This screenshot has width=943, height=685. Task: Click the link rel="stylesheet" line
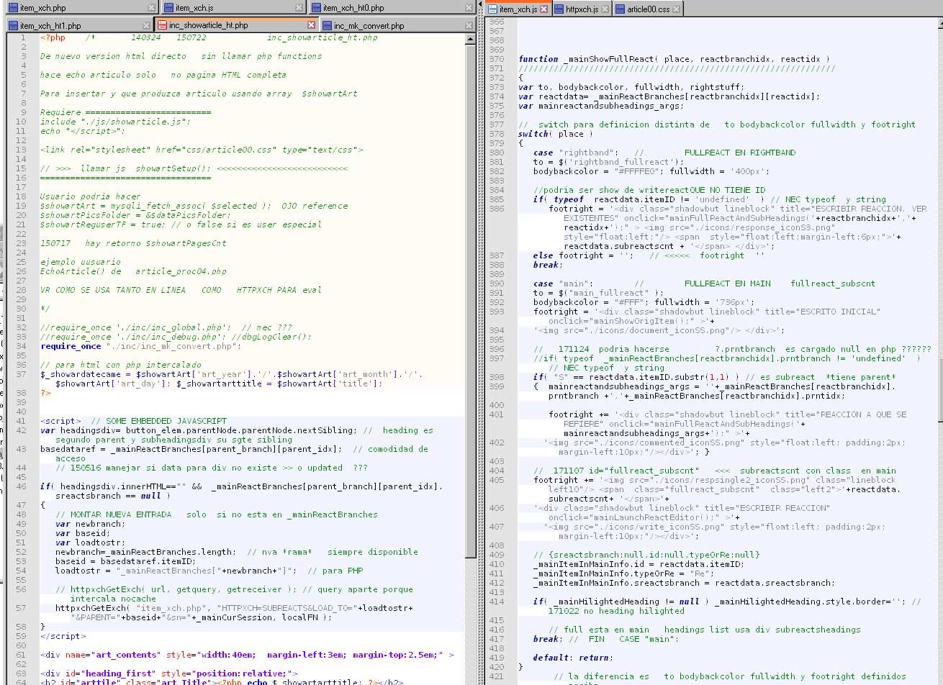202,150
